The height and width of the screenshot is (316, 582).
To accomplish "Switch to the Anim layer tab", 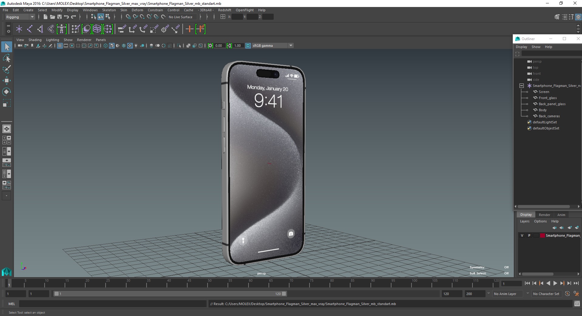I will click(x=561, y=215).
